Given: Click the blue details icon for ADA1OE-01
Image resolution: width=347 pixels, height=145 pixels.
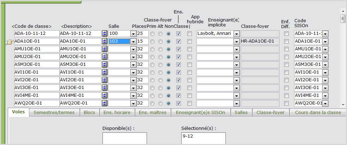Looking at the screenshot, I should [105, 41].
